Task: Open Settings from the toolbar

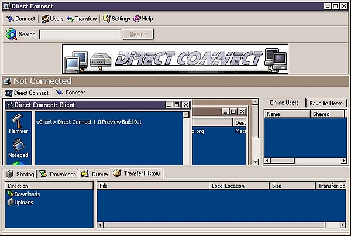Action: pos(116,19)
